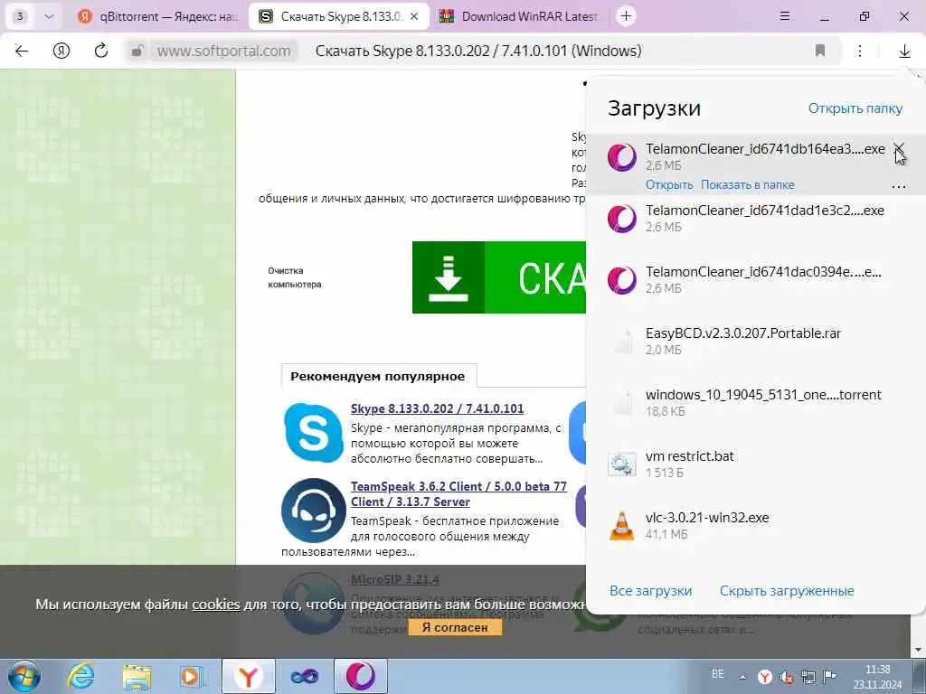This screenshot has height=694, width=926.
Task: Select the Рекомендуем популярное tab
Action: pos(378,377)
